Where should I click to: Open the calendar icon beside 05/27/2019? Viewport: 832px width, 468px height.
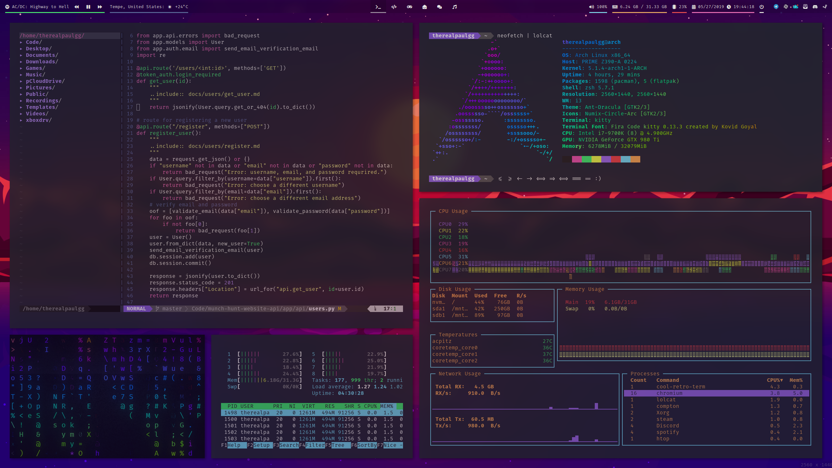pyautogui.click(x=694, y=7)
